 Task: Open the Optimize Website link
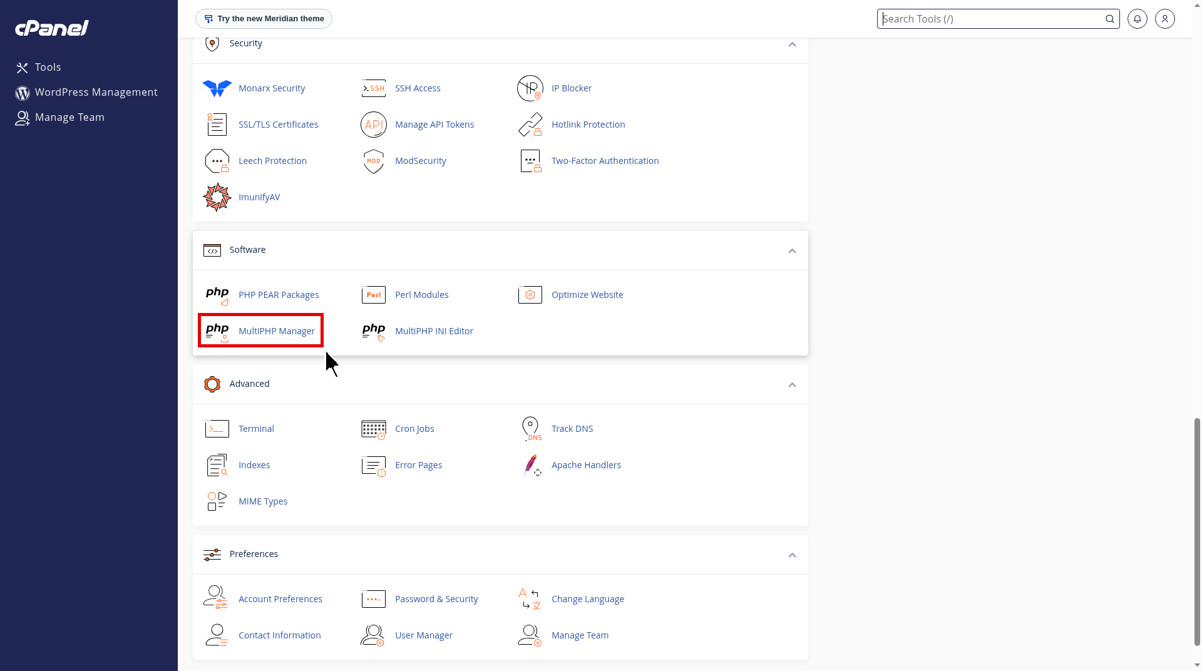click(x=587, y=295)
